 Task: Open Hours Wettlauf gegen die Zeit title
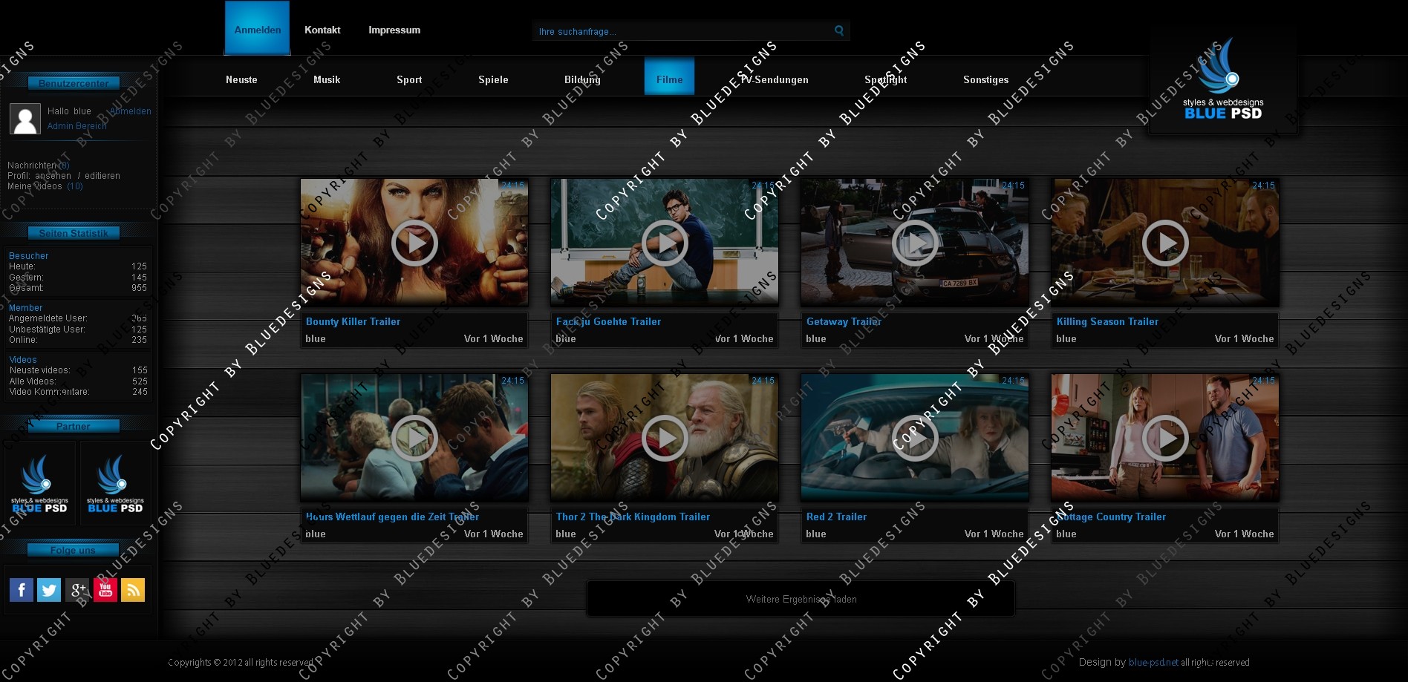click(392, 517)
